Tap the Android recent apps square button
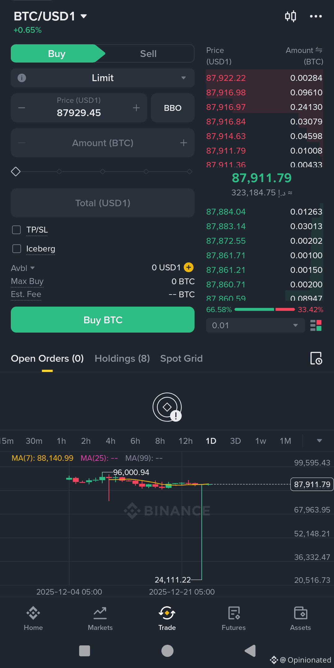 point(84,651)
